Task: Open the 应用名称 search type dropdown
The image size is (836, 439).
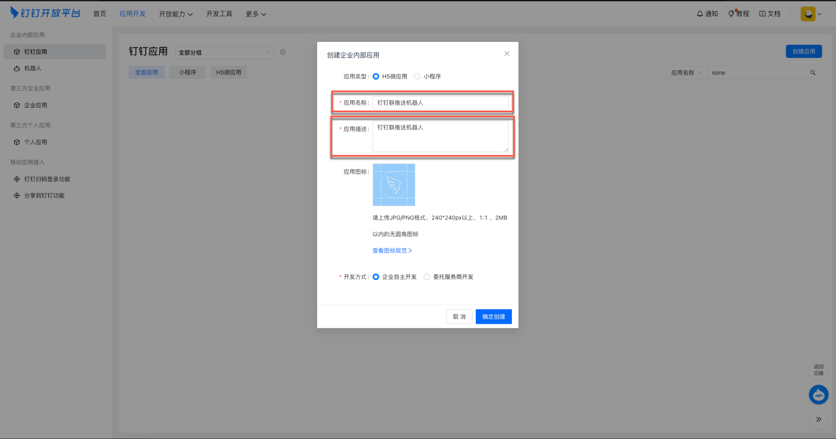Action: [x=686, y=73]
